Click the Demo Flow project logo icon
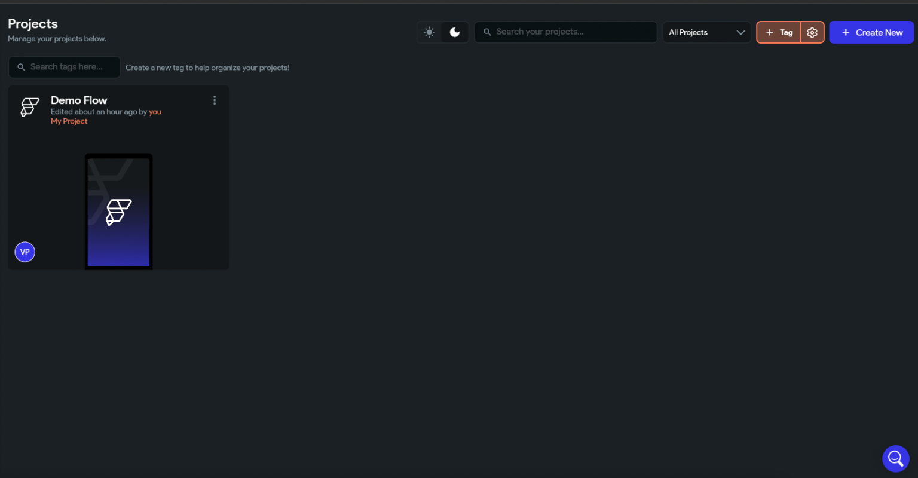This screenshot has height=478, width=918. (29, 107)
